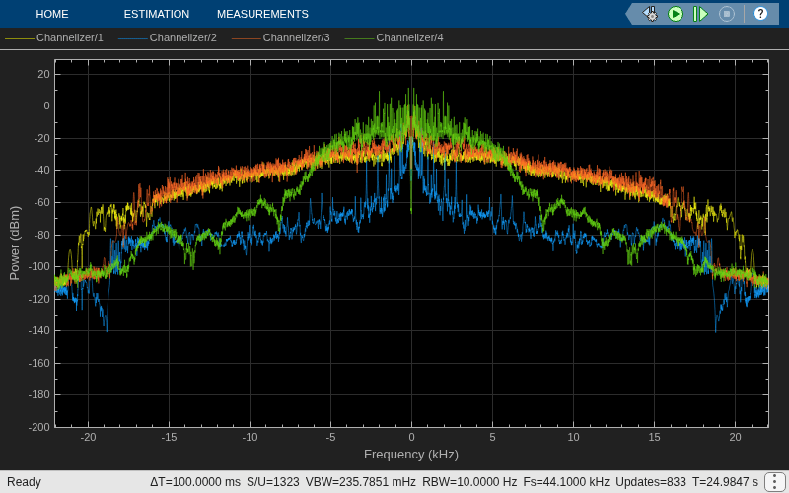
Task: Click the 20 dBm tick label on y-axis
Action: coord(43,74)
